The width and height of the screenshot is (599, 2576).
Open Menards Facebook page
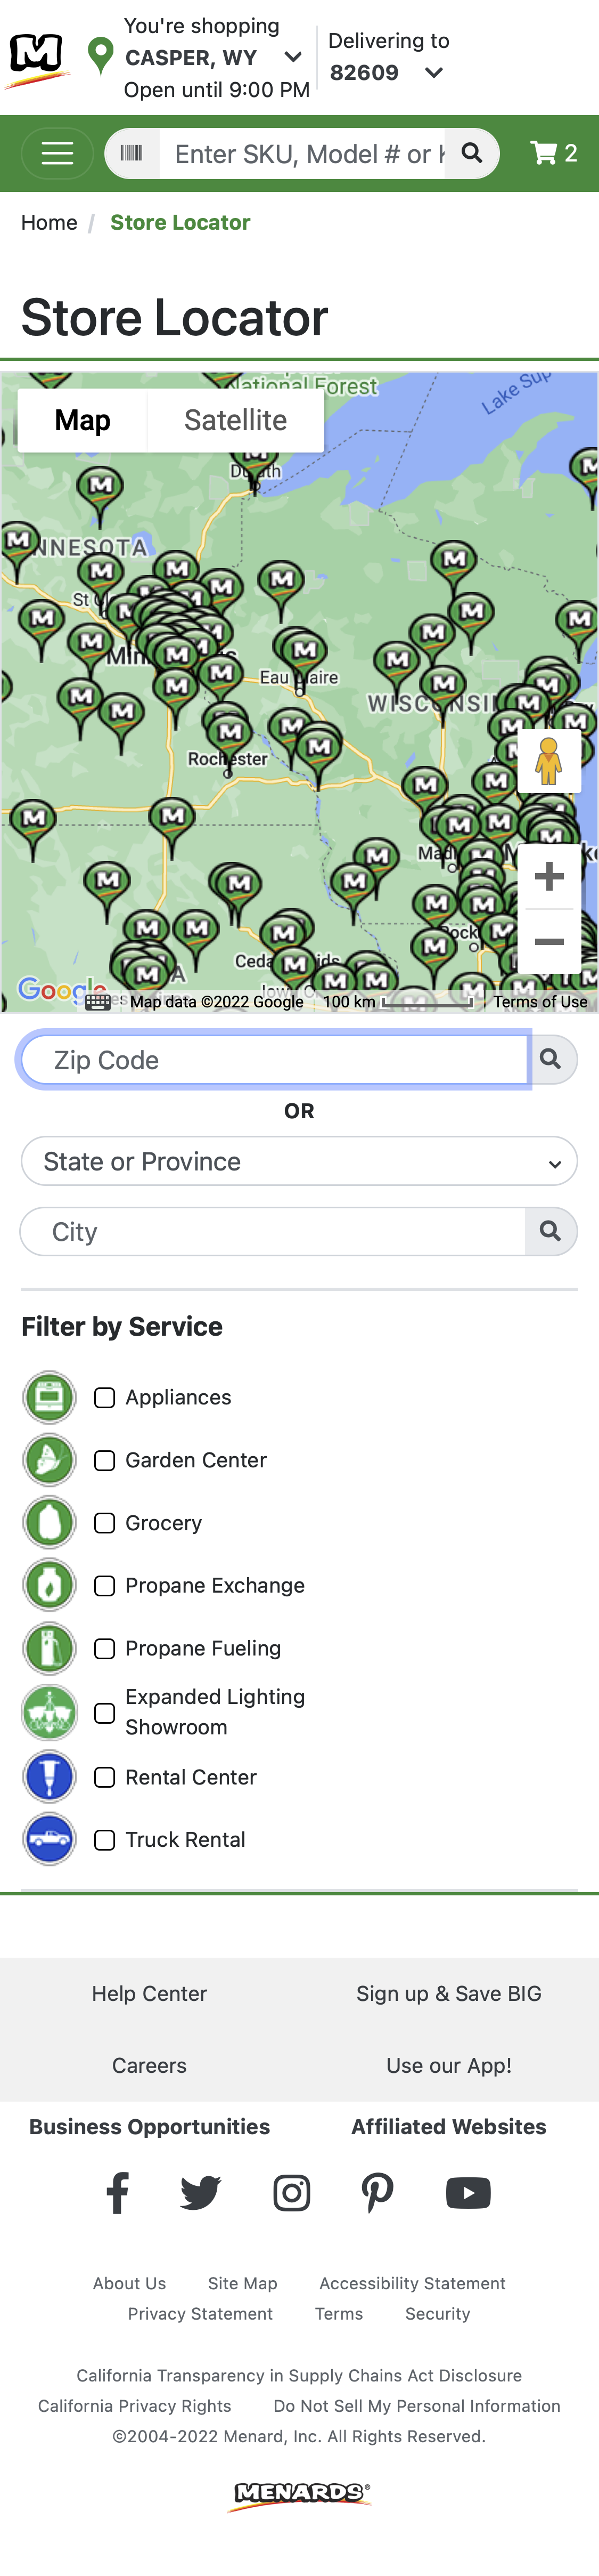[118, 2193]
